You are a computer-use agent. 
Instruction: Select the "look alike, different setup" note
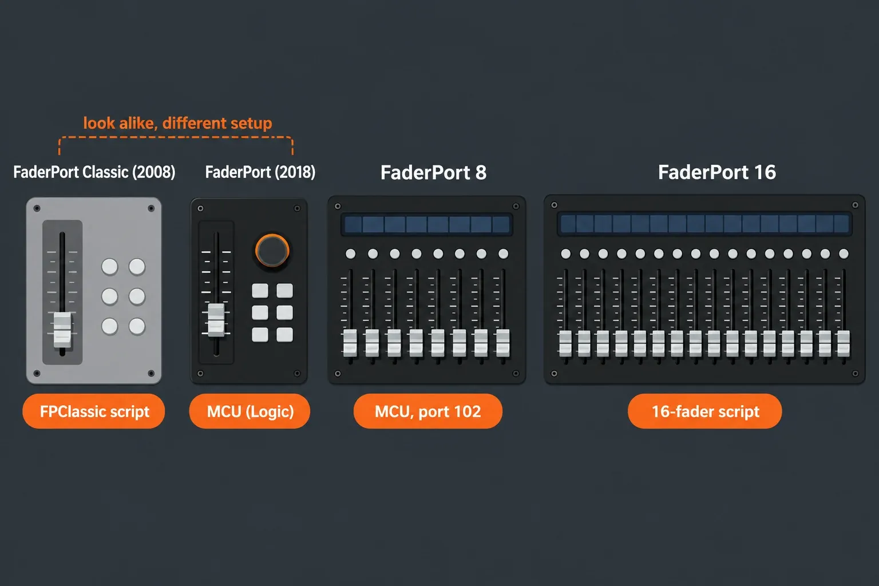click(177, 123)
